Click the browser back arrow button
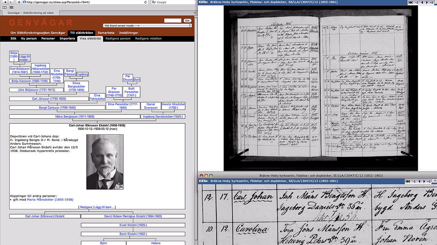This screenshot has height=245, width=437. coord(4,2)
